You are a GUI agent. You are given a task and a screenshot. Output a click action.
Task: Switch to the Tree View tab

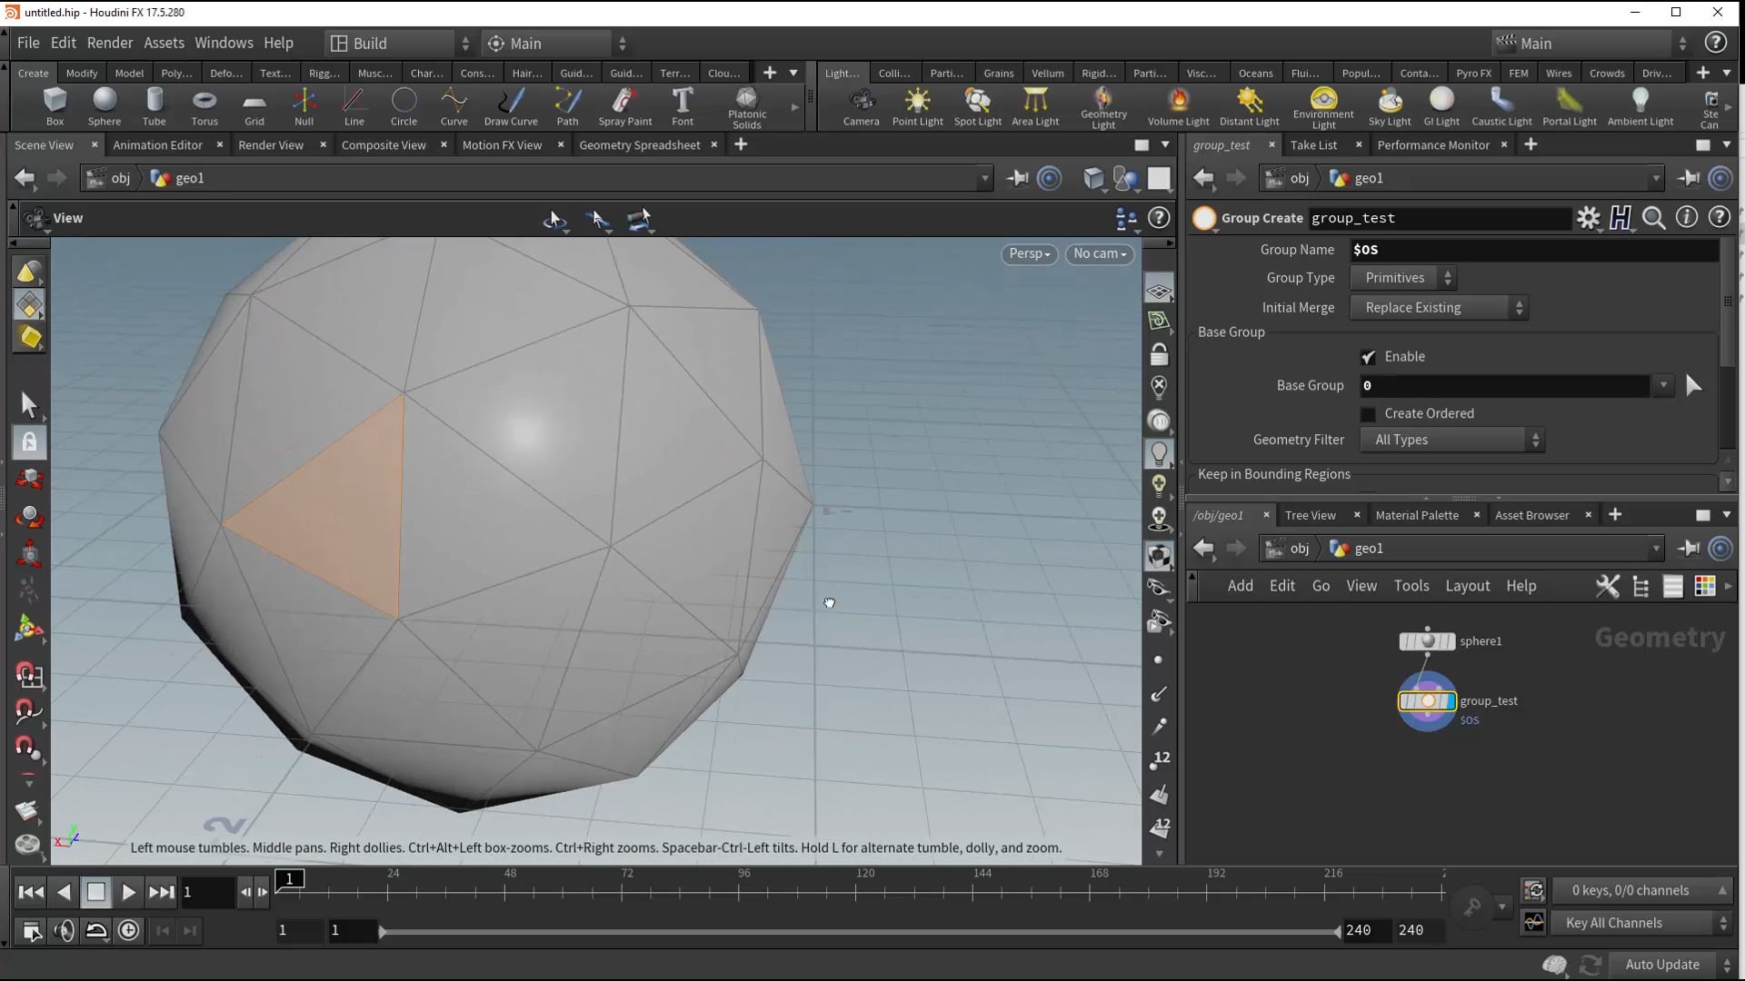tap(1310, 515)
